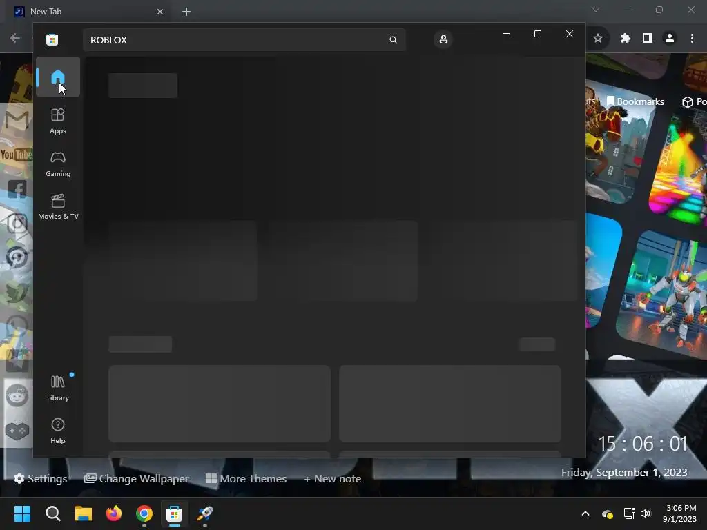The width and height of the screenshot is (707, 530).
Task: Click Microsoft Store taskbar icon
Action: tap(175, 513)
